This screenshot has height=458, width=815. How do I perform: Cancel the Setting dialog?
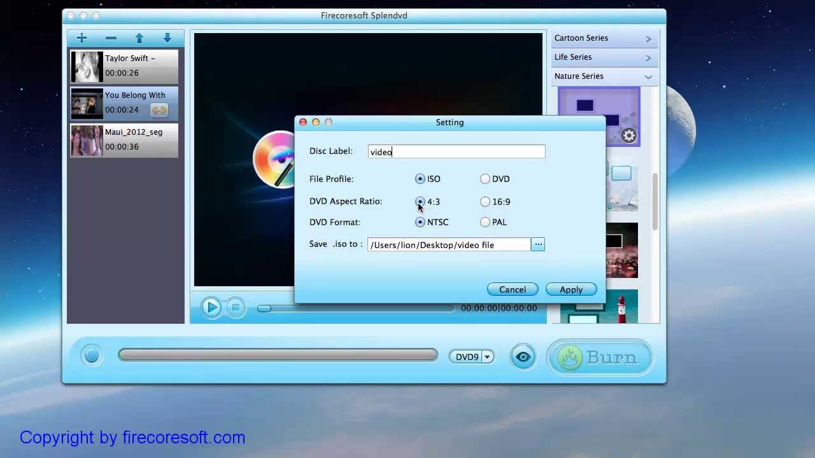[513, 289]
